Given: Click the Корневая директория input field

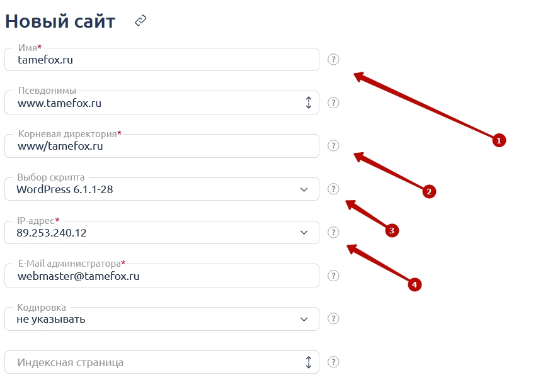Looking at the screenshot, I should pyautogui.click(x=162, y=146).
